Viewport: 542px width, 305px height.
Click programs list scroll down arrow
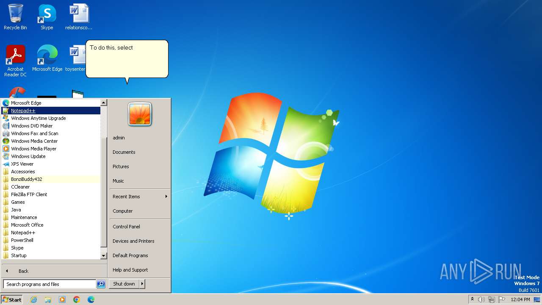[103, 256]
